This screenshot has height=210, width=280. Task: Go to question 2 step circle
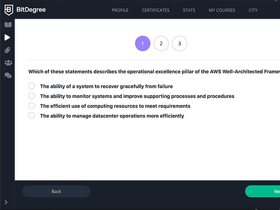161,44
